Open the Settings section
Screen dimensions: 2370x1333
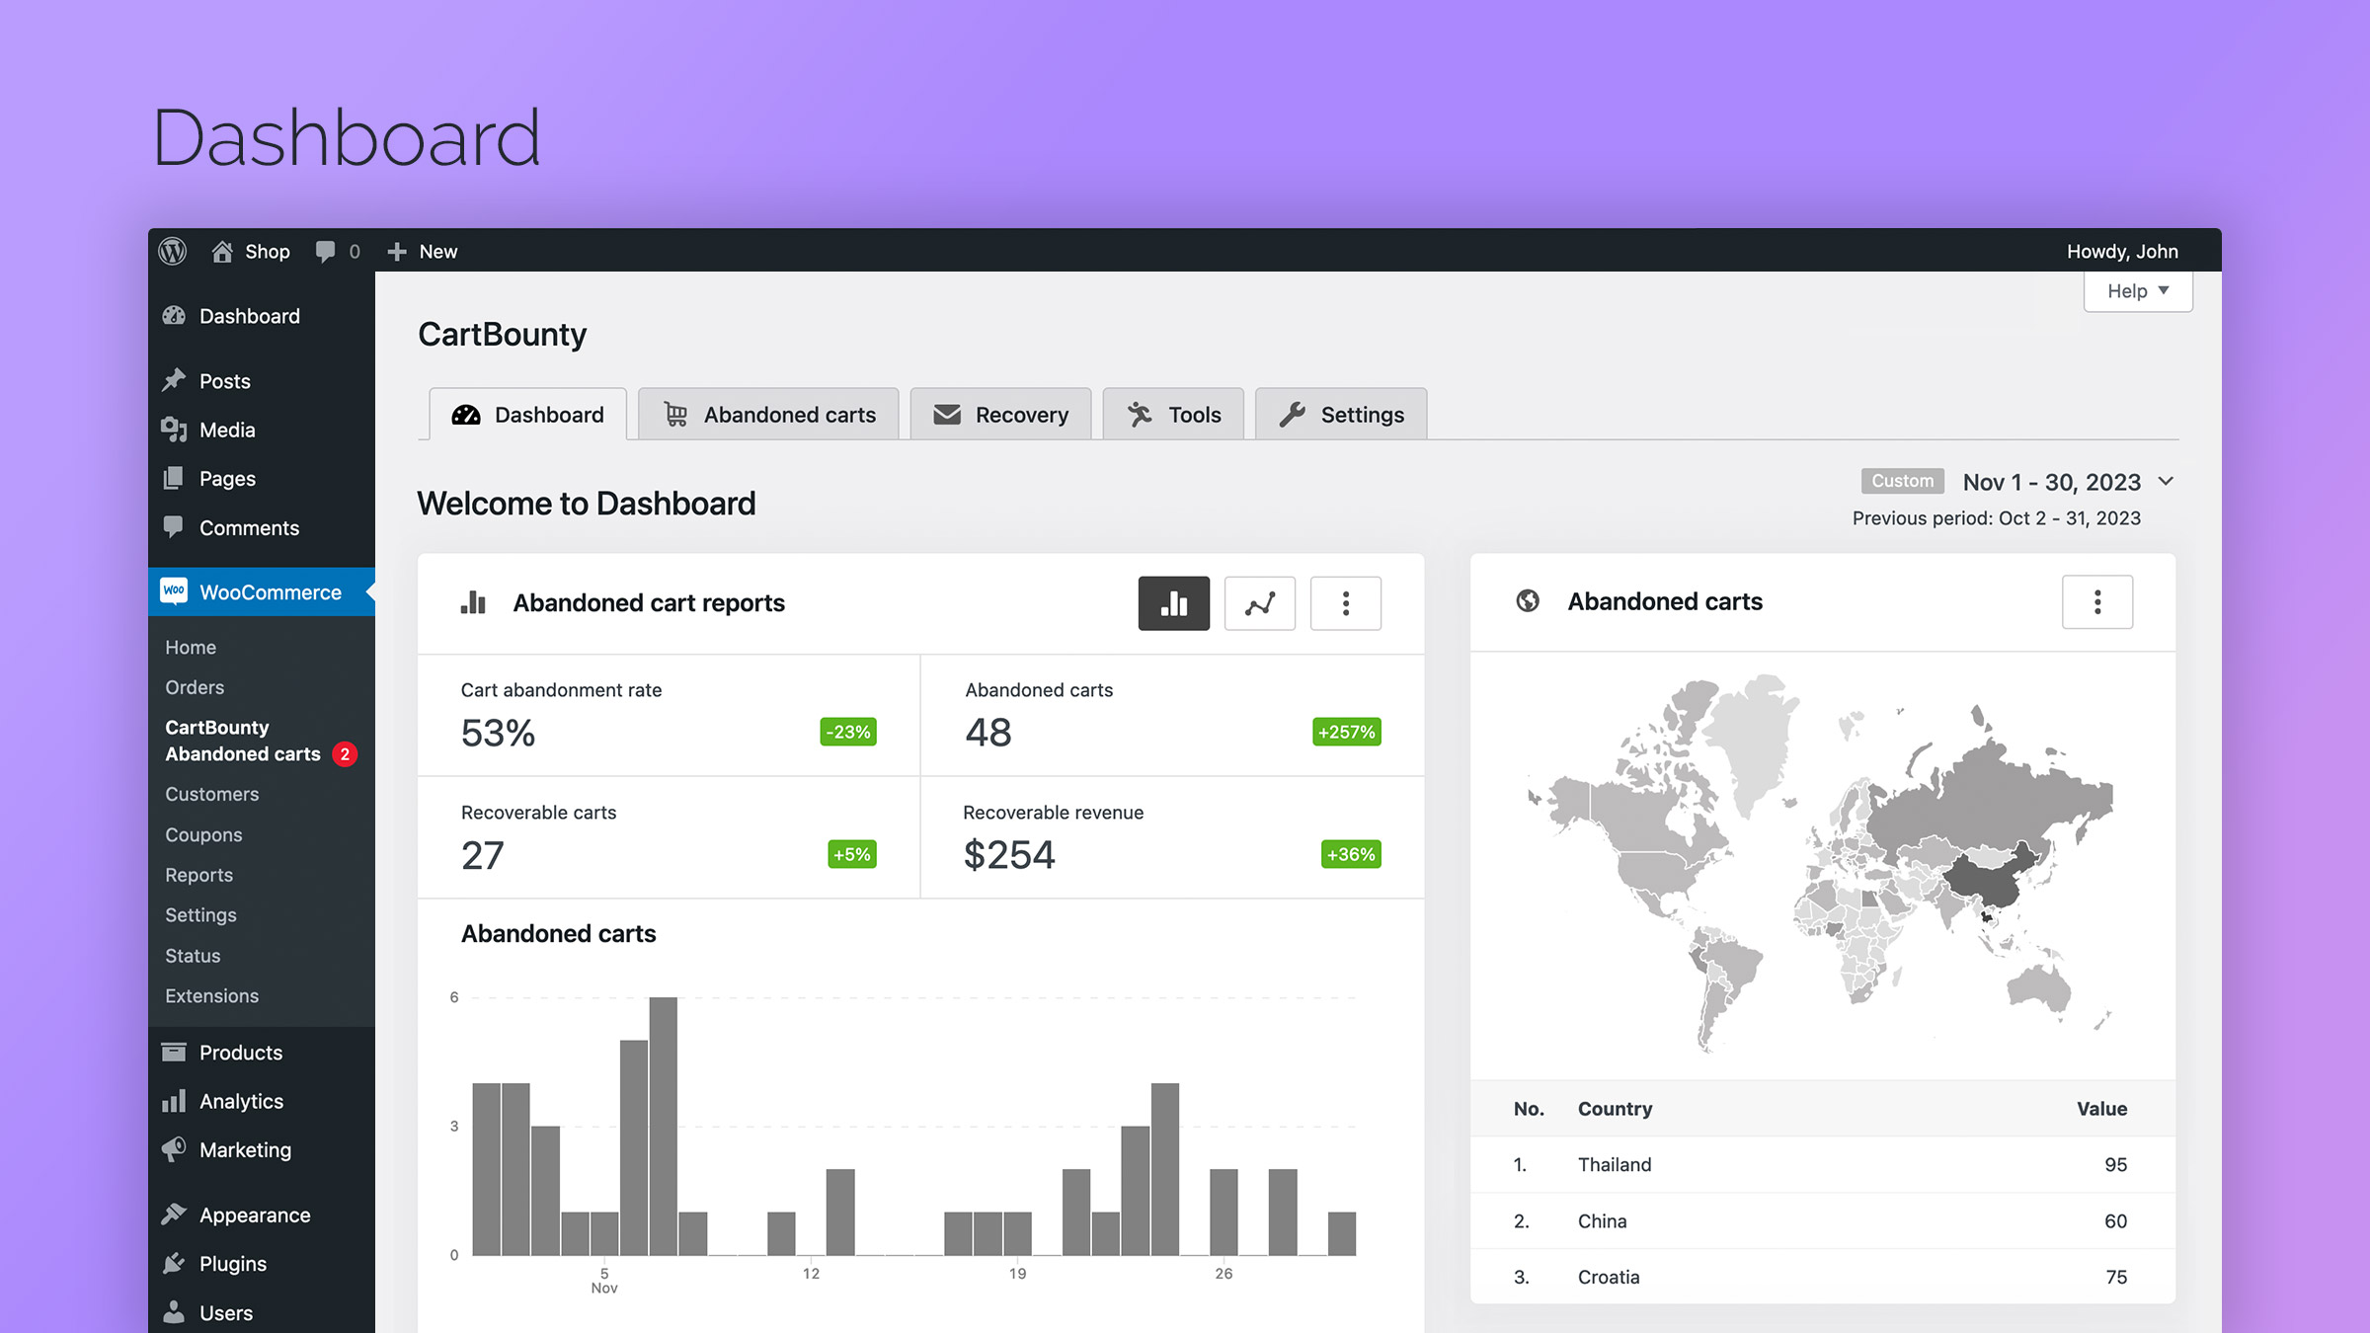(x=1341, y=414)
